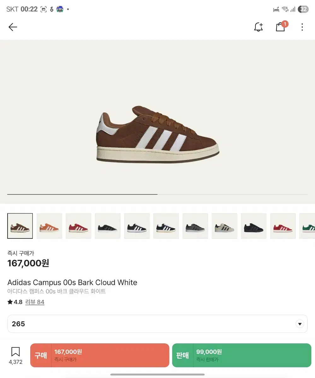Open the 265 size selector field
The image size is (315, 378).
click(x=157, y=324)
